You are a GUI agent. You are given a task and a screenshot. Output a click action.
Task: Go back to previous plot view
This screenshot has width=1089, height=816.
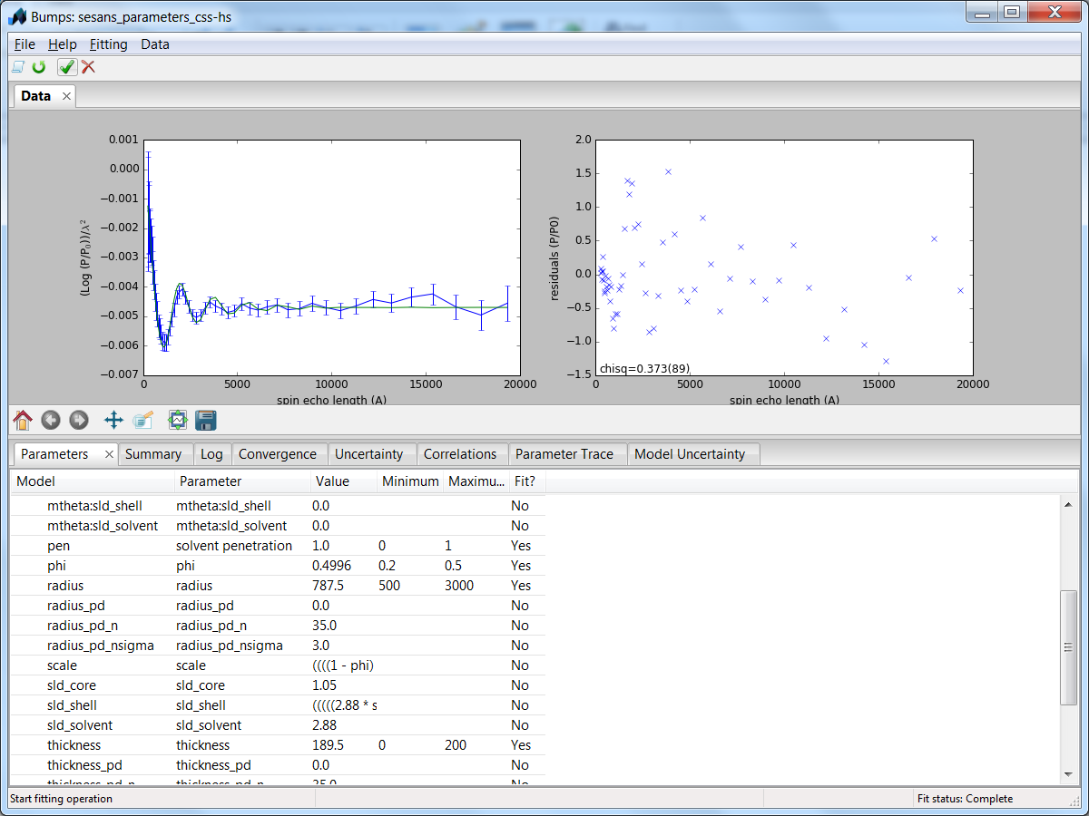(x=51, y=420)
